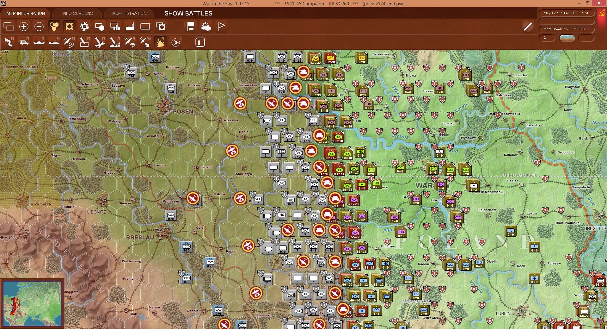Select the unit counter labeled 46=94

[331, 122]
